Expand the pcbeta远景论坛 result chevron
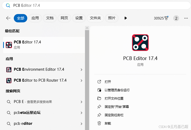 pyautogui.click(x=82, y=113)
